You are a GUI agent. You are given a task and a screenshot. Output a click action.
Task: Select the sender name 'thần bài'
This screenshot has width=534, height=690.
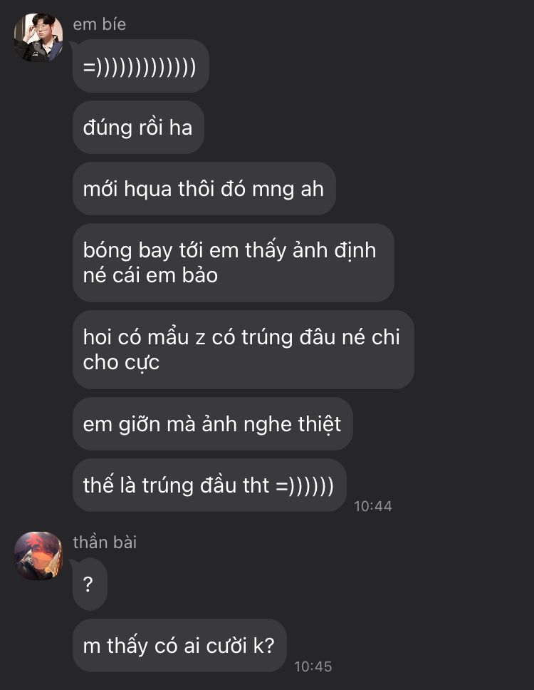click(105, 542)
